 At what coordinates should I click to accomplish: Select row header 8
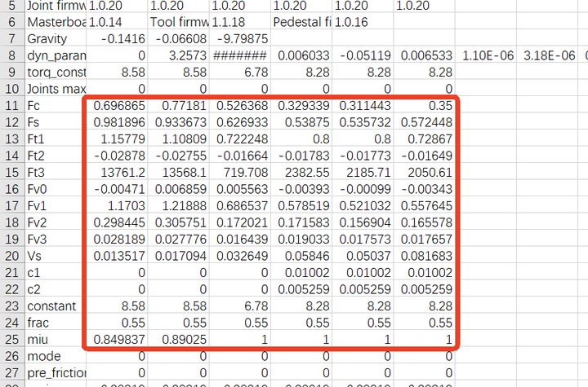(x=11, y=55)
